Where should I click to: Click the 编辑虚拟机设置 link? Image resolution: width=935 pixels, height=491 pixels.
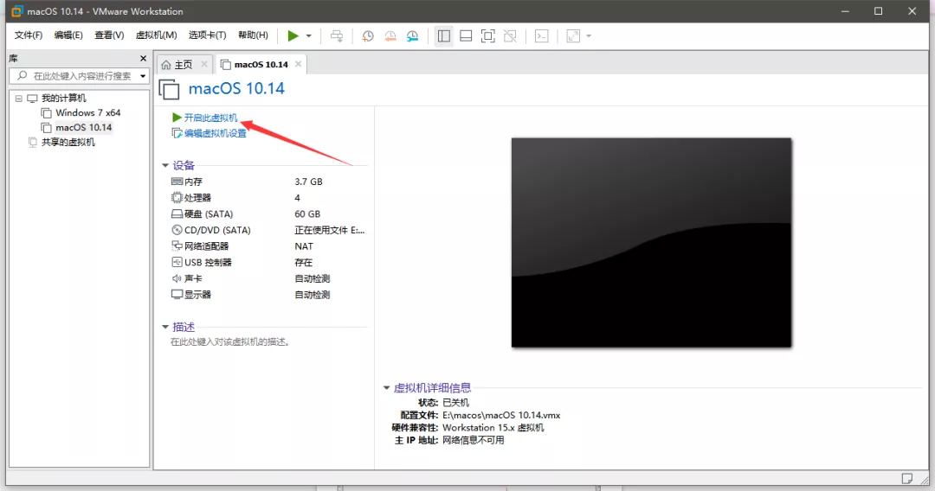tap(216, 133)
